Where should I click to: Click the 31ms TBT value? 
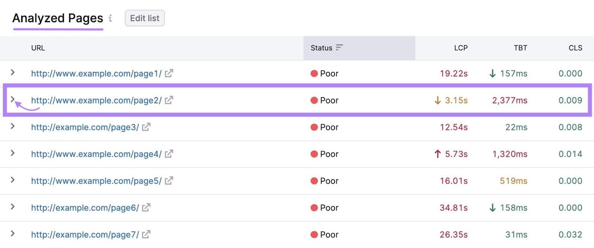pyautogui.click(x=516, y=235)
